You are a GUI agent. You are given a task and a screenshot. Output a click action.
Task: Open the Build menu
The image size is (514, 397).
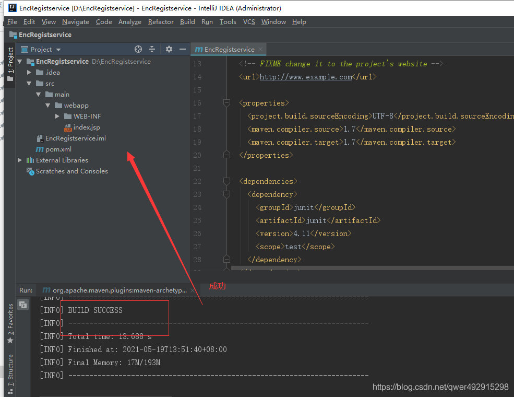[187, 21]
